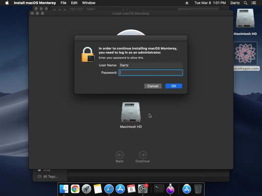Open System Preferences gear with badge
Screen dimensions: 262x196
(x=143, y=189)
